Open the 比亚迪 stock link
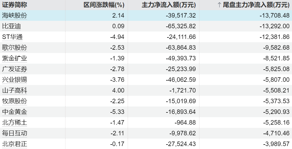The height and width of the screenshot is (149, 292). 11,26
